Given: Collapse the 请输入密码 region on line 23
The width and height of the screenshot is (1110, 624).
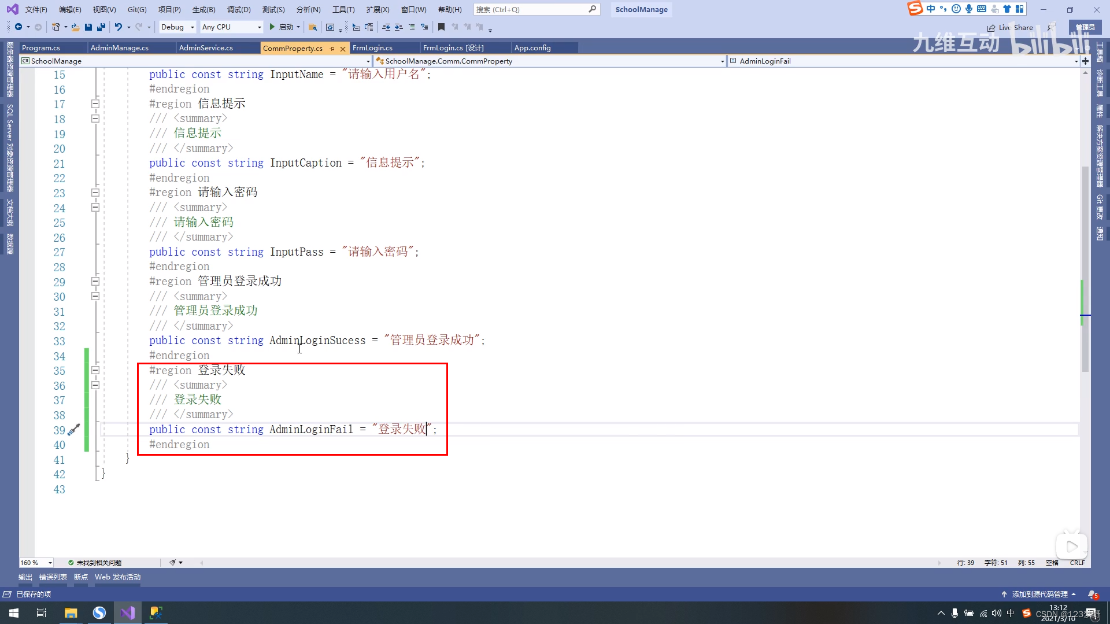Looking at the screenshot, I should [95, 193].
